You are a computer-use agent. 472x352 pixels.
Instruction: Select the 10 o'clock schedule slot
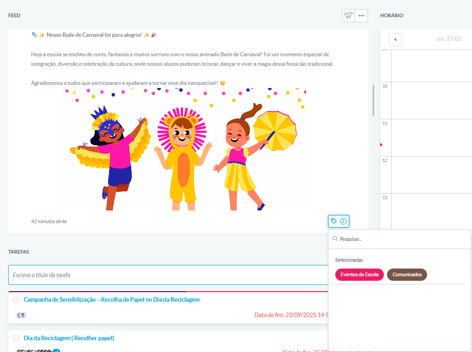432,100
